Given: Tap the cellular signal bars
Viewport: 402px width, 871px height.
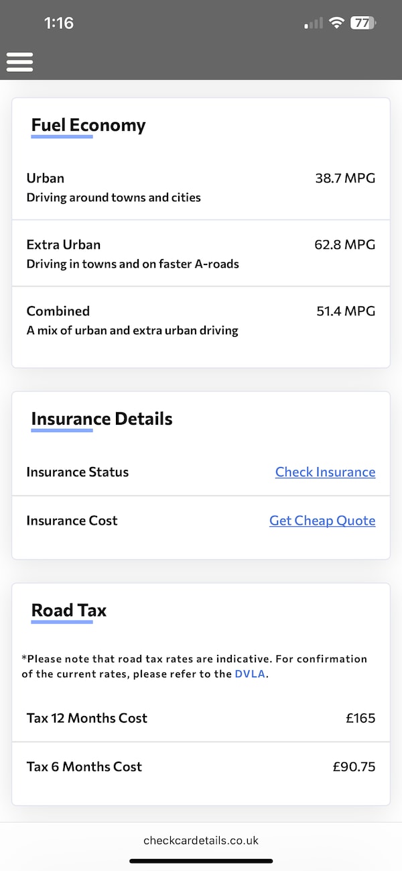Looking at the screenshot, I should coord(313,23).
